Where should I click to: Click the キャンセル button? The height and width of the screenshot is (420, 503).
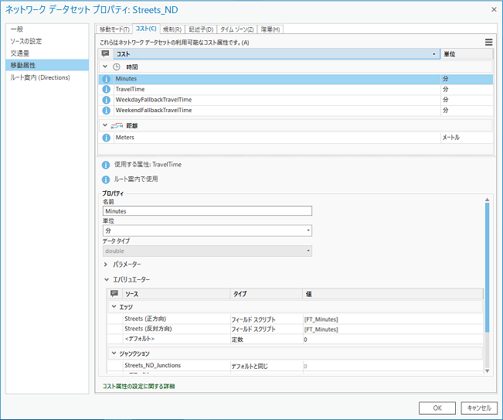[479, 408]
